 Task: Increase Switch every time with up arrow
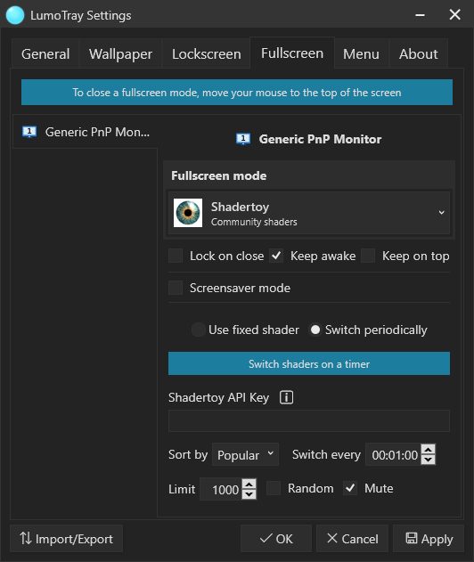tap(428, 449)
